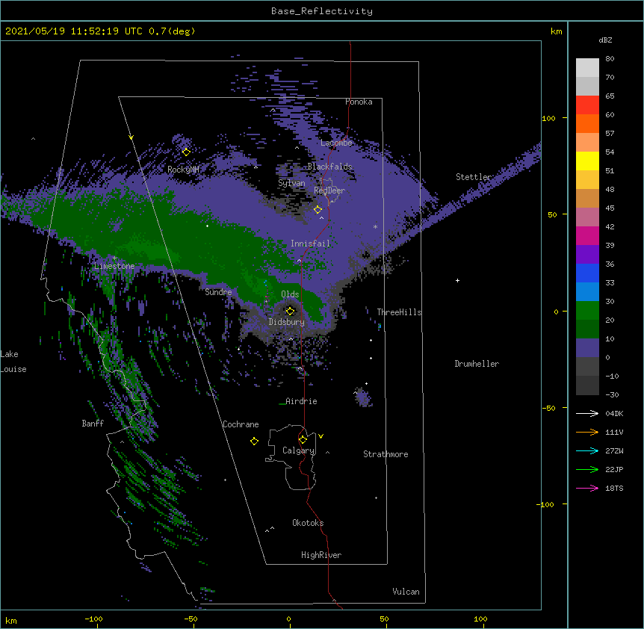Image resolution: width=644 pixels, height=629 pixels.
Task: Click the white arrow legend icon for 04DK
Action: (587, 413)
